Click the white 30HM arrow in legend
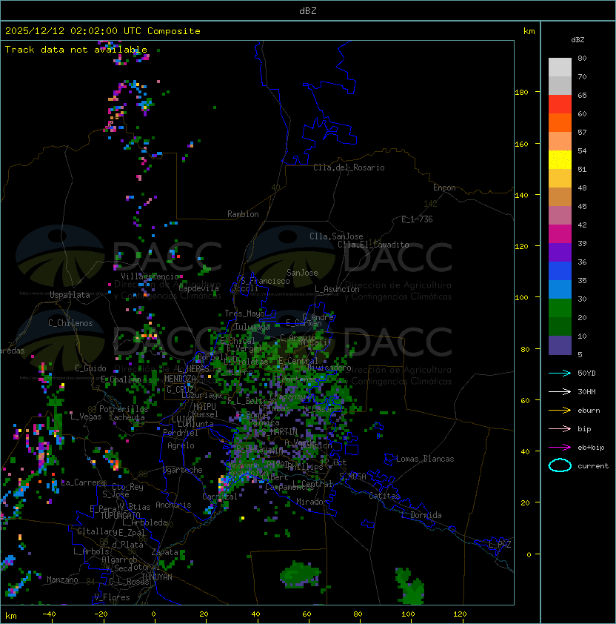This screenshot has width=616, height=624. (x=560, y=392)
